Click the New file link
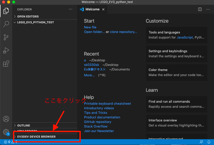 tap(90, 27)
